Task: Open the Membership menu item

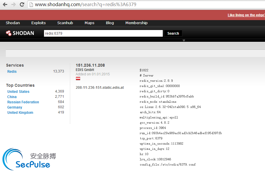Action: 136,23
